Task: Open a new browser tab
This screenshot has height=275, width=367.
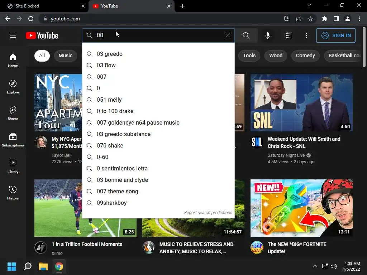Action: [x=182, y=6]
